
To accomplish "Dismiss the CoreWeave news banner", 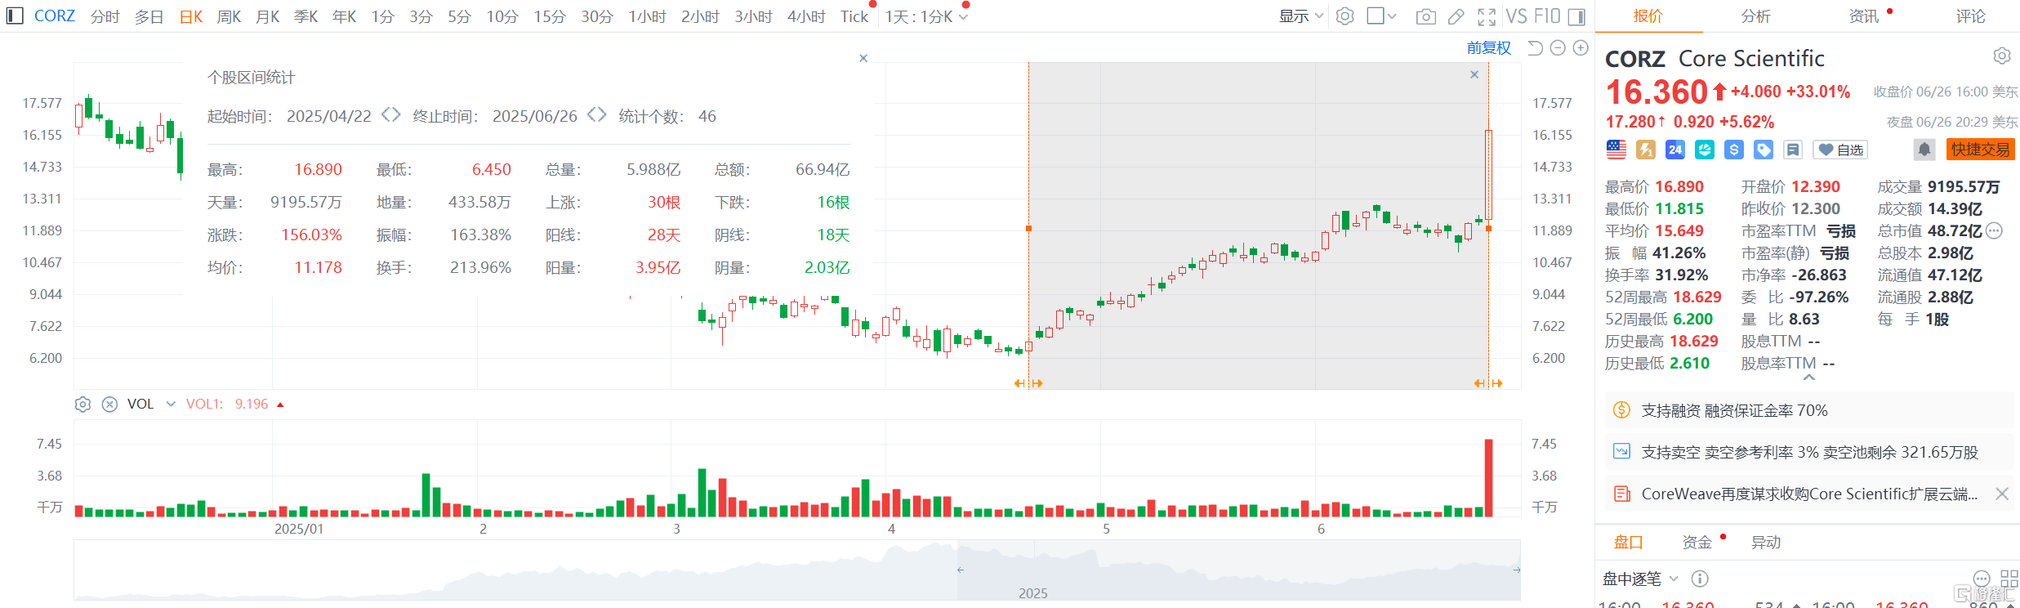I will point(2002,494).
